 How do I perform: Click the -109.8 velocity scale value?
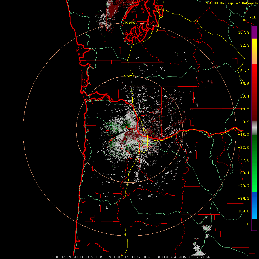[243, 211]
